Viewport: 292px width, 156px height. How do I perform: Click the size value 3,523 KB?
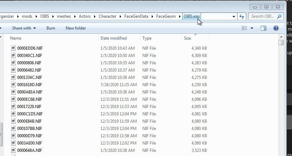tap(199, 150)
